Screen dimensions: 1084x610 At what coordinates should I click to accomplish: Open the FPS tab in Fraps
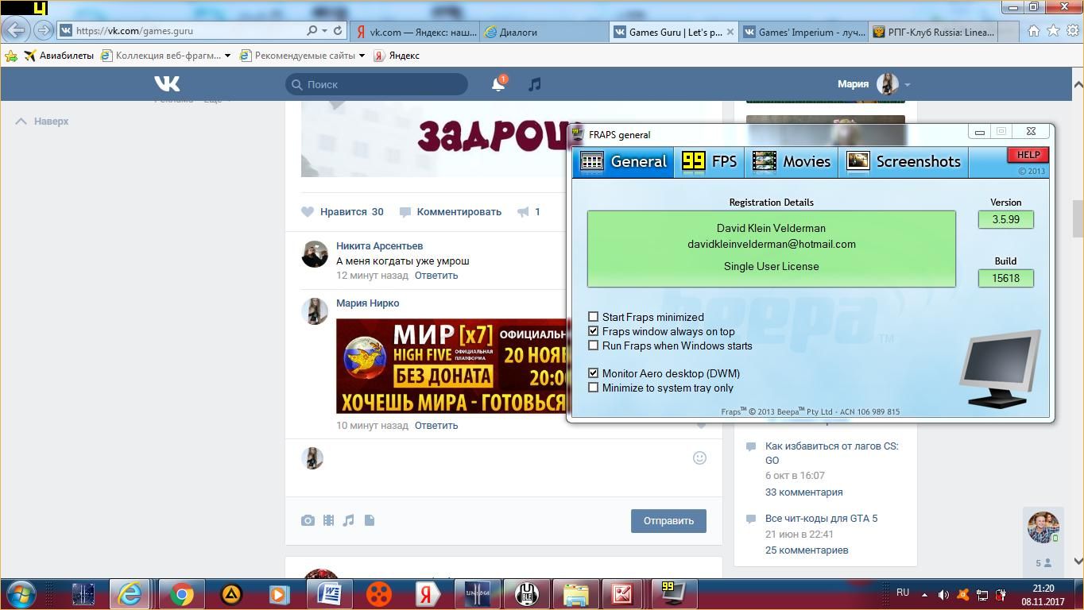click(x=709, y=162)
